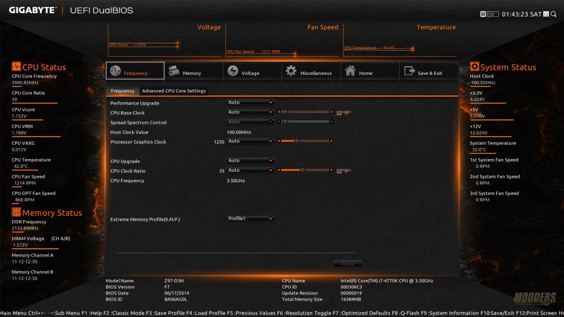Click the CPU Name i7-4770K value

pos(387,281)
